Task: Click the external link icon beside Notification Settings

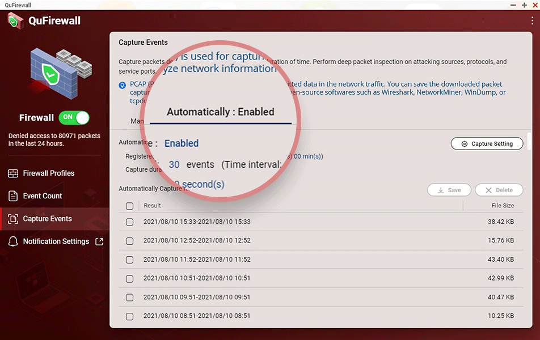Action: pos(99,241)
